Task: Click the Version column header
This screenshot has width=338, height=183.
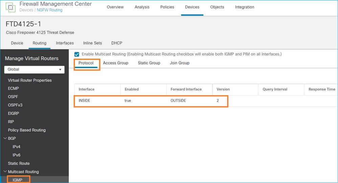Action: point(223,89)
